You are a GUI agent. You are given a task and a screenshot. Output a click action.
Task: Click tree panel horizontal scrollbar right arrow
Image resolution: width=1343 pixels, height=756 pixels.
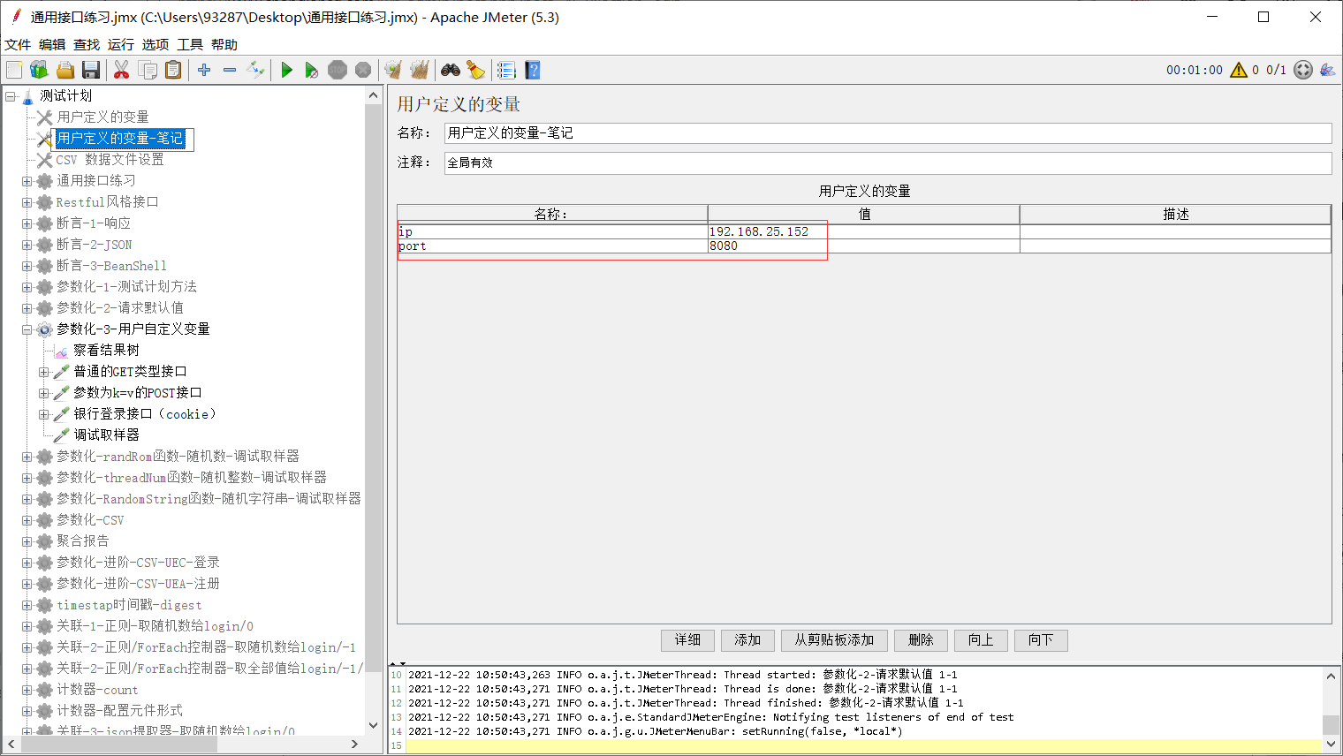coord(355,745)
